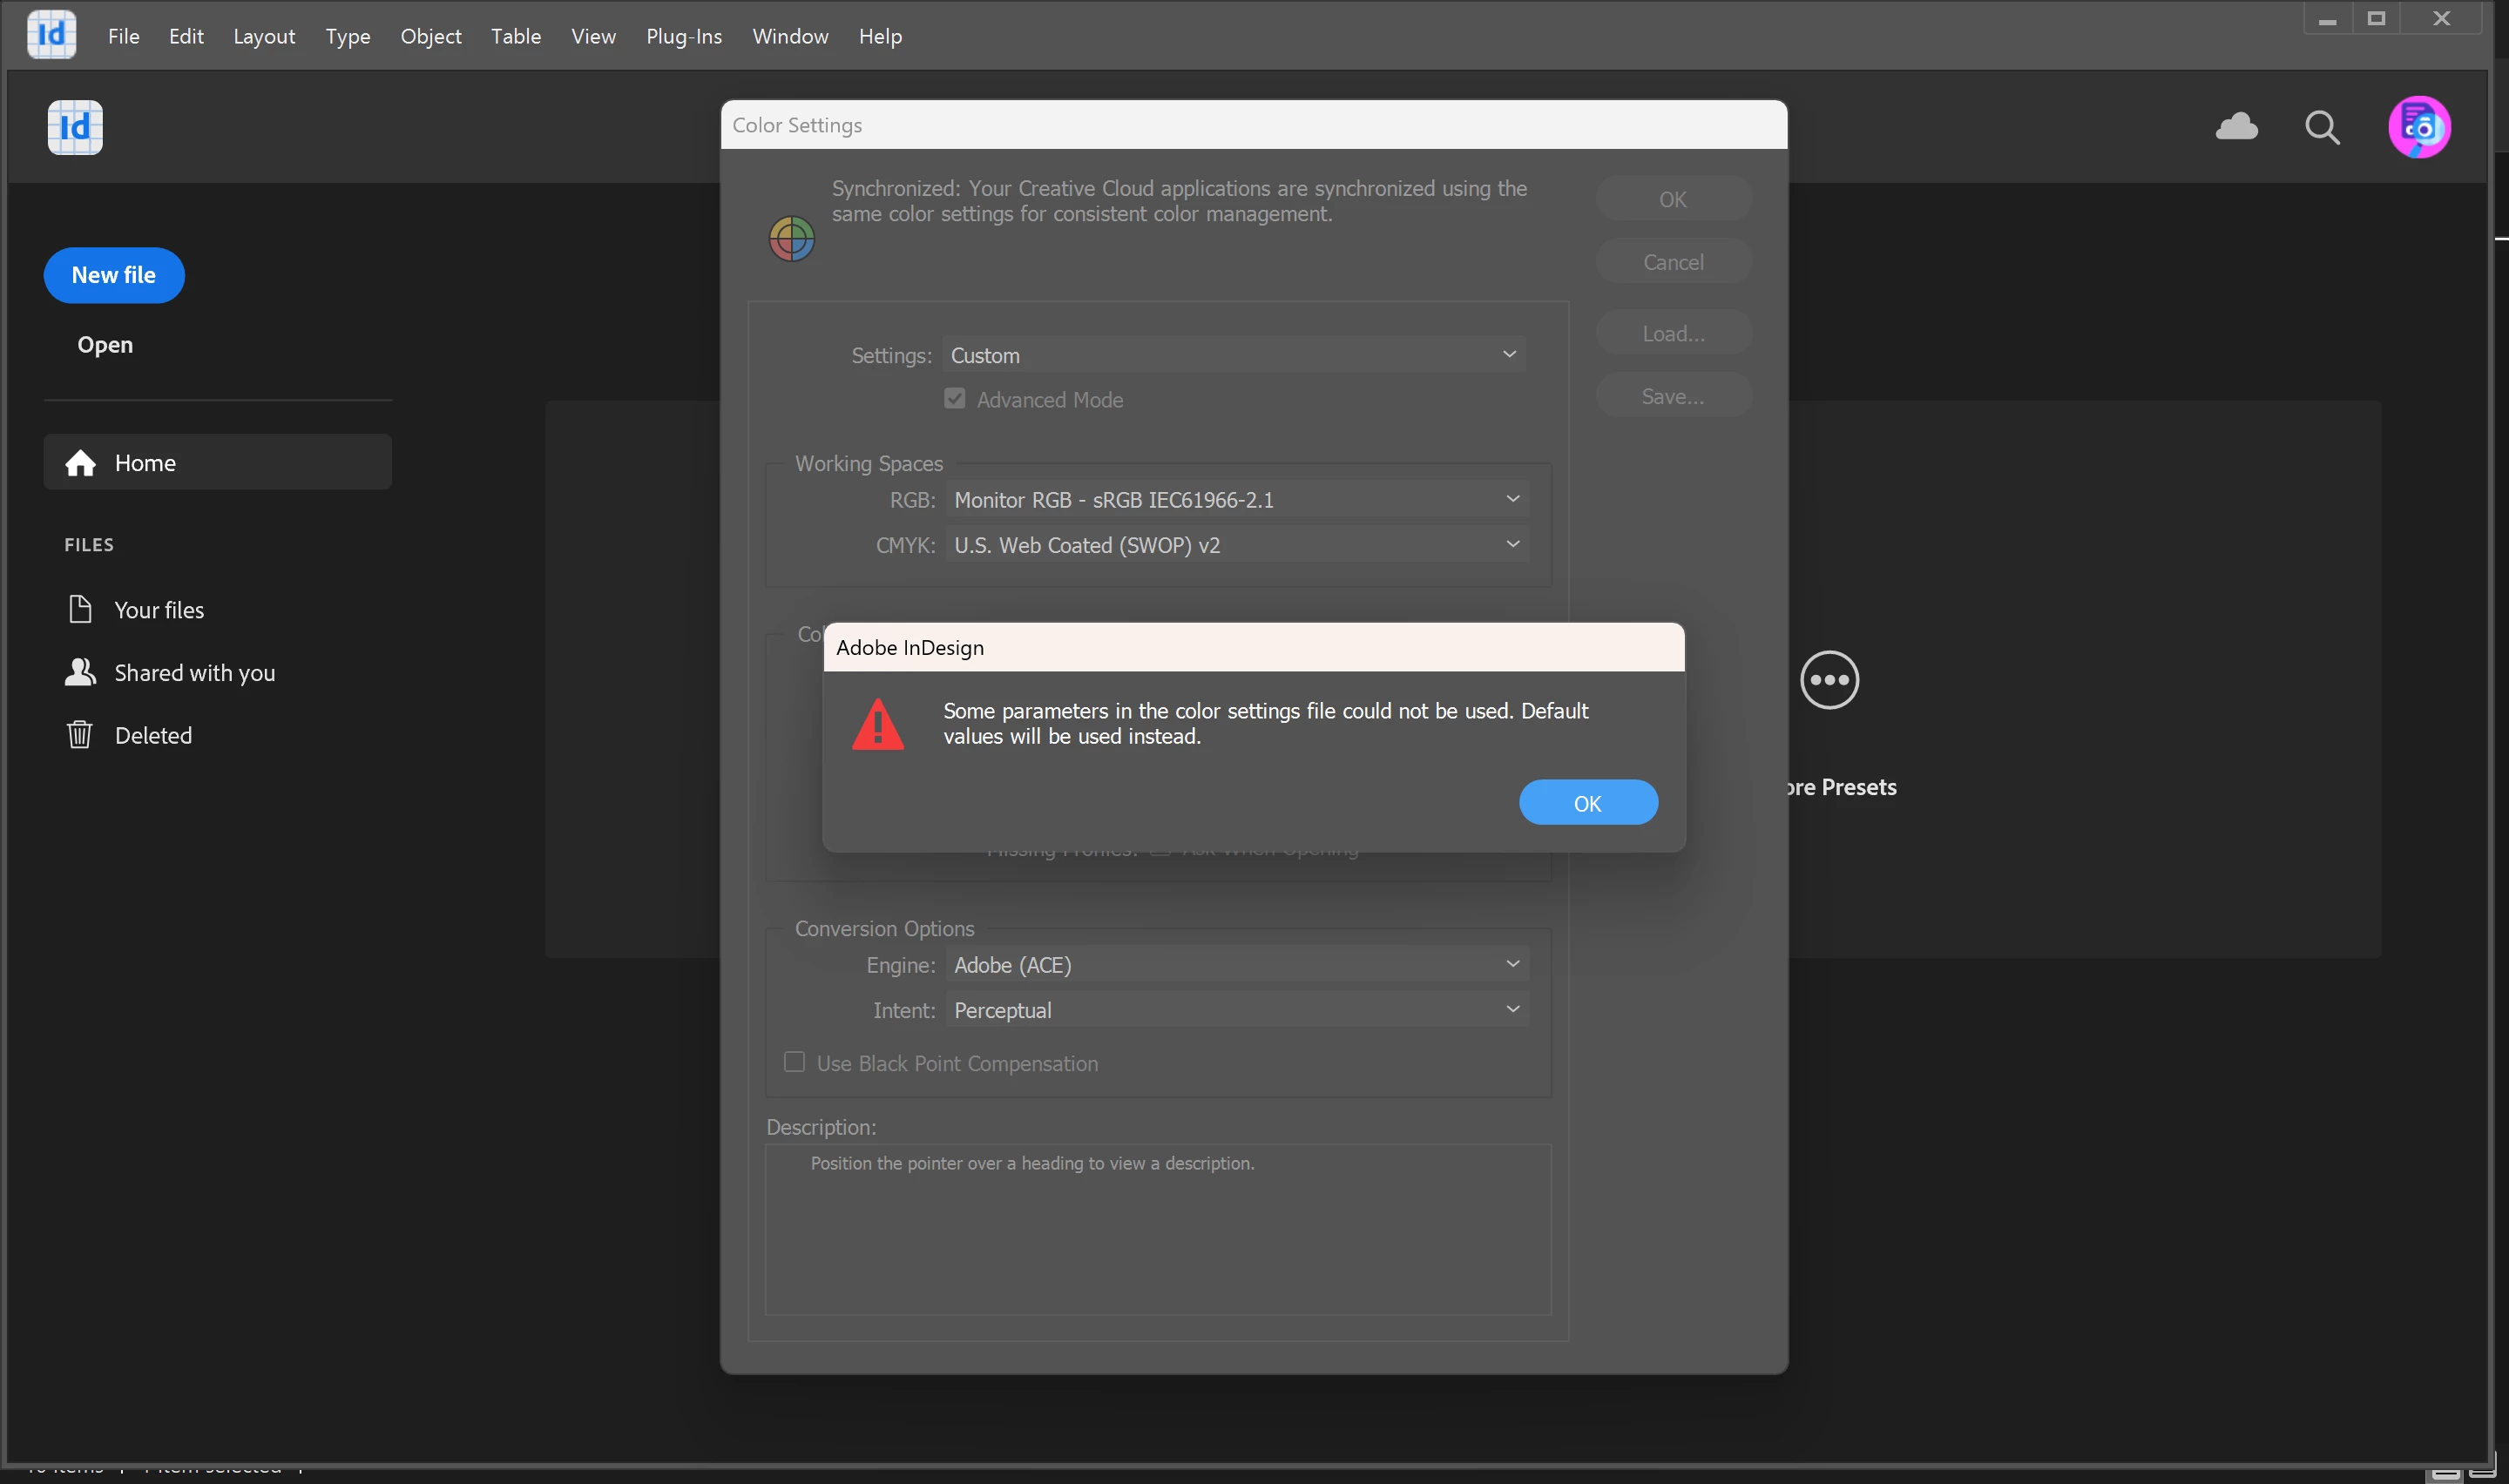The image size is (2509, 1484).
Task: Click the Load... button
Action: 1672,334
